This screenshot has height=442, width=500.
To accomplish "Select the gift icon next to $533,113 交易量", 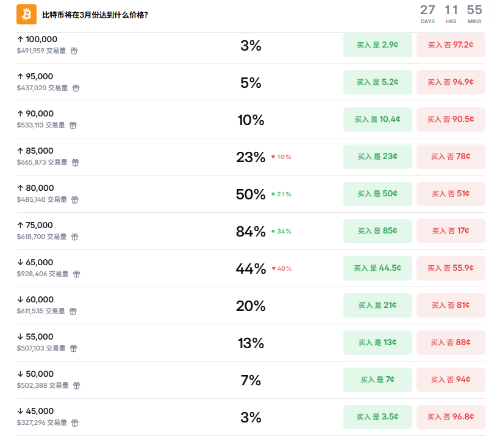I will [74, 126].
